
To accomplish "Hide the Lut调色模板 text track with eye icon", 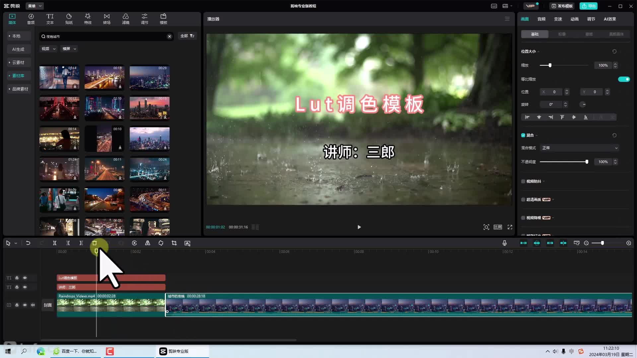I will click(25, 278).
